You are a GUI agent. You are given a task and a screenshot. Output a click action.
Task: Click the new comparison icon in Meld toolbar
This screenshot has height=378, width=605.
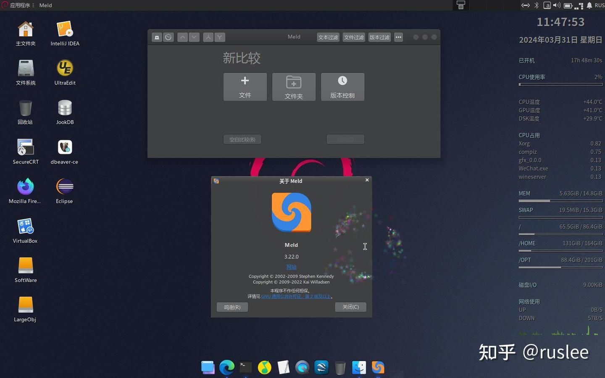coord(157,37)
